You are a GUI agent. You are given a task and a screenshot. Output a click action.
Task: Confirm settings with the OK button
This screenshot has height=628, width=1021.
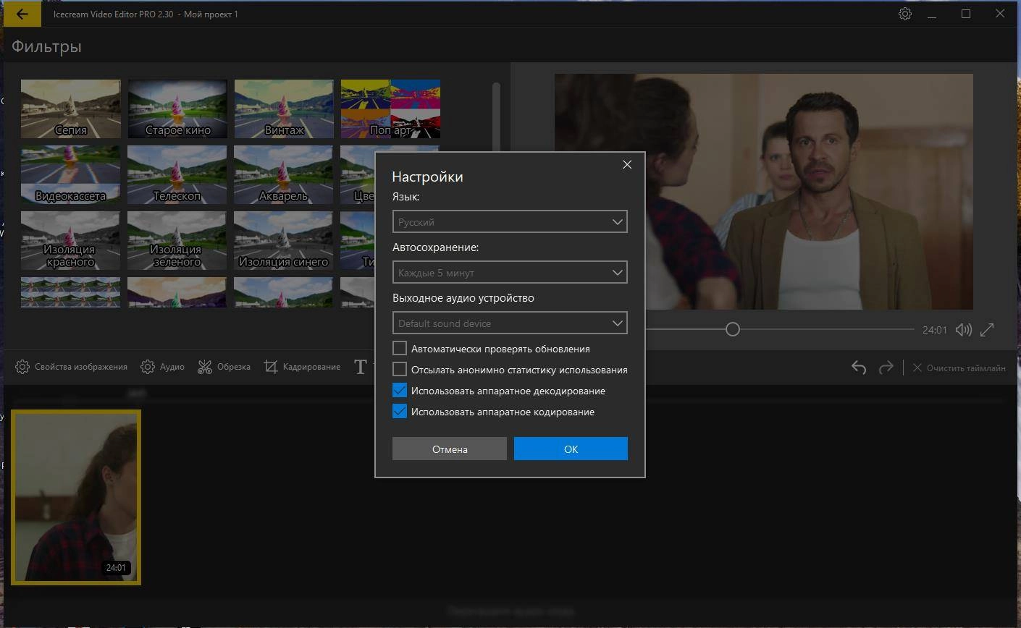[x=571, y=449]
